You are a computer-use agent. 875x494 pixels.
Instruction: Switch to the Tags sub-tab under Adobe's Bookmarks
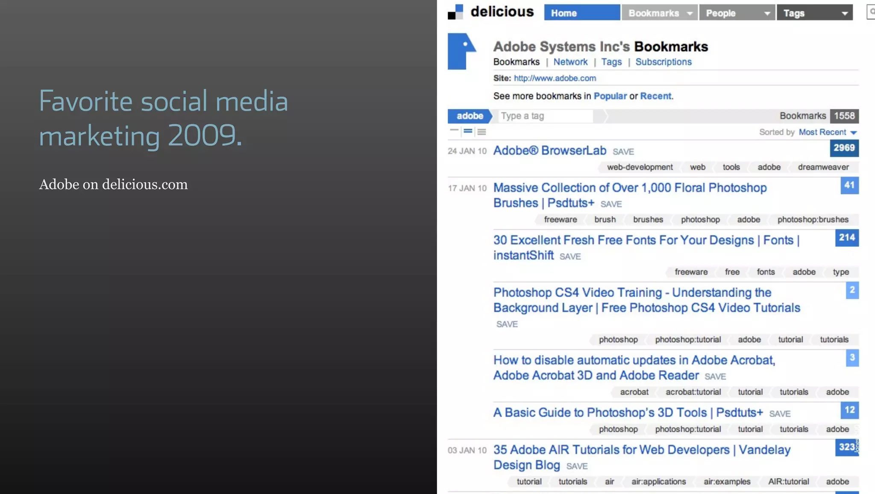611,62
